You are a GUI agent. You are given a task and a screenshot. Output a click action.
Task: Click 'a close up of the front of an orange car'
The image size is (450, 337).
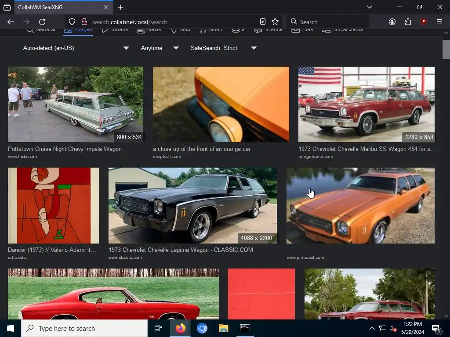point(202,149)
